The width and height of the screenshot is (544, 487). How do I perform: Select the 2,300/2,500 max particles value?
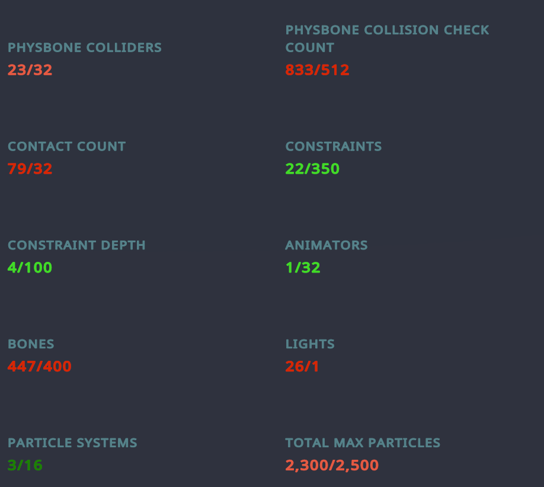(332, 466)
